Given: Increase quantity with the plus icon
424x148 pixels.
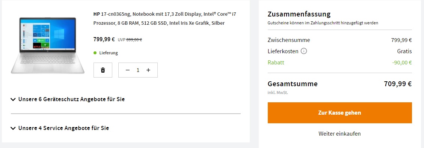Looking at the screenshot, I should 148,70.
